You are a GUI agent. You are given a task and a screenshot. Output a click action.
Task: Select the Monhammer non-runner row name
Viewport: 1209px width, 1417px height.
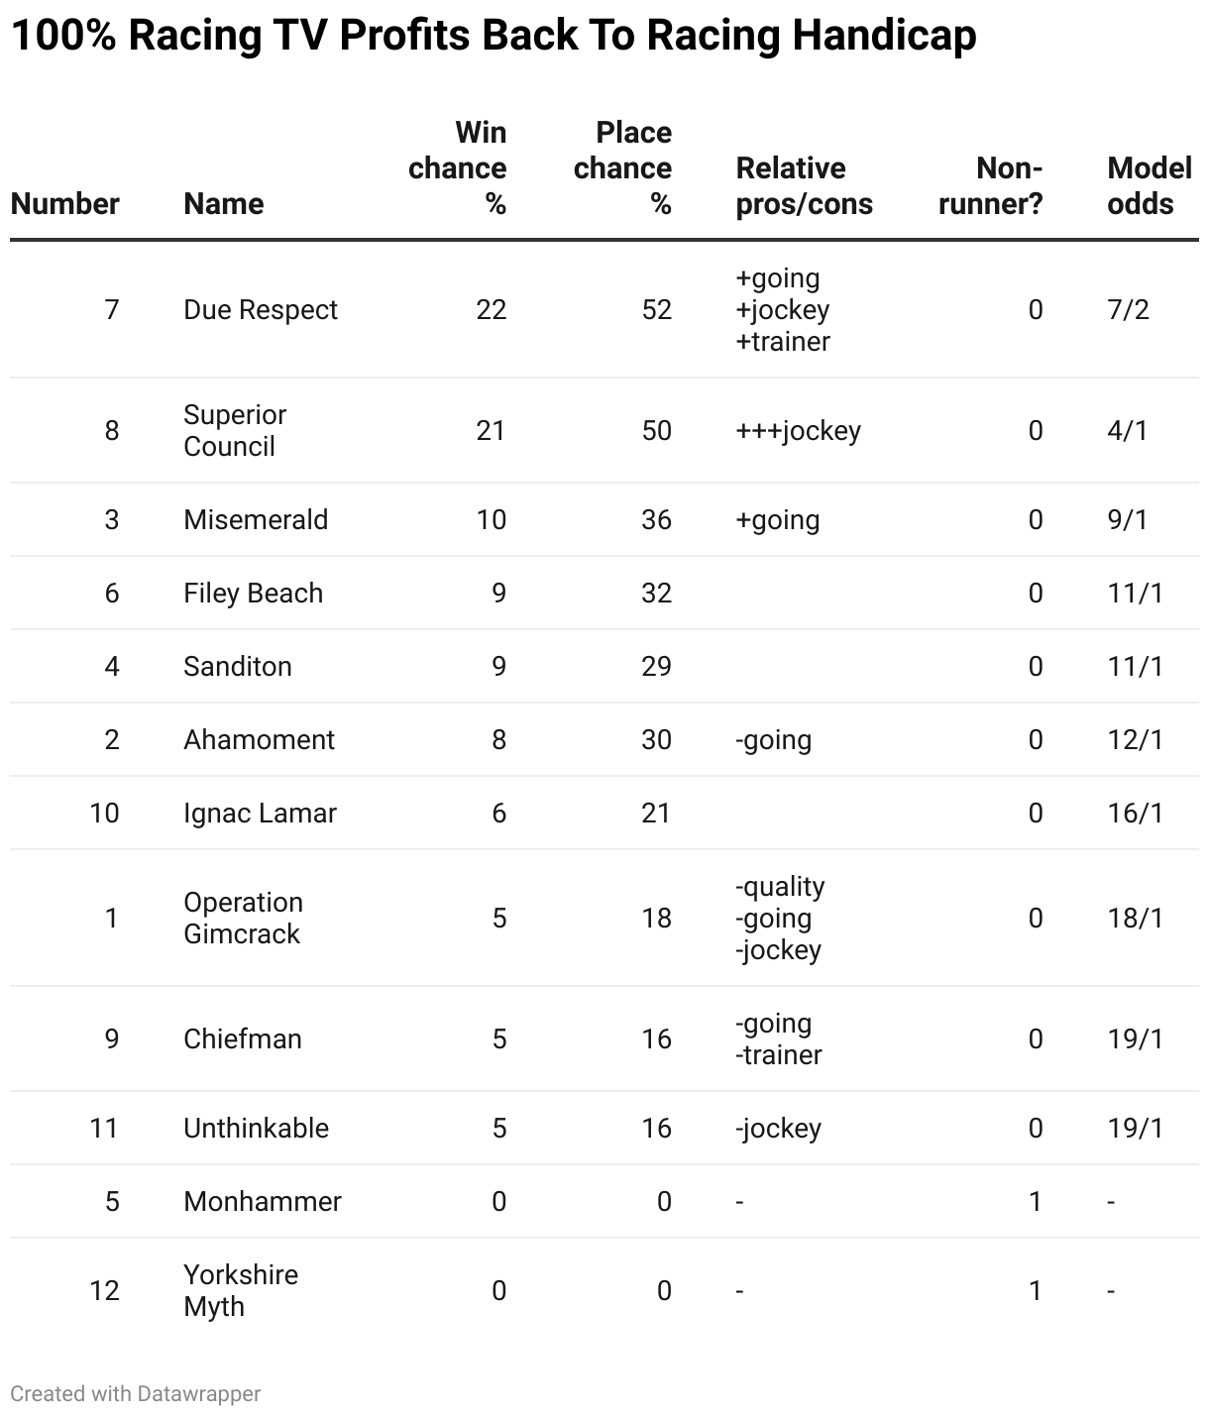[x=263, y=1202]
